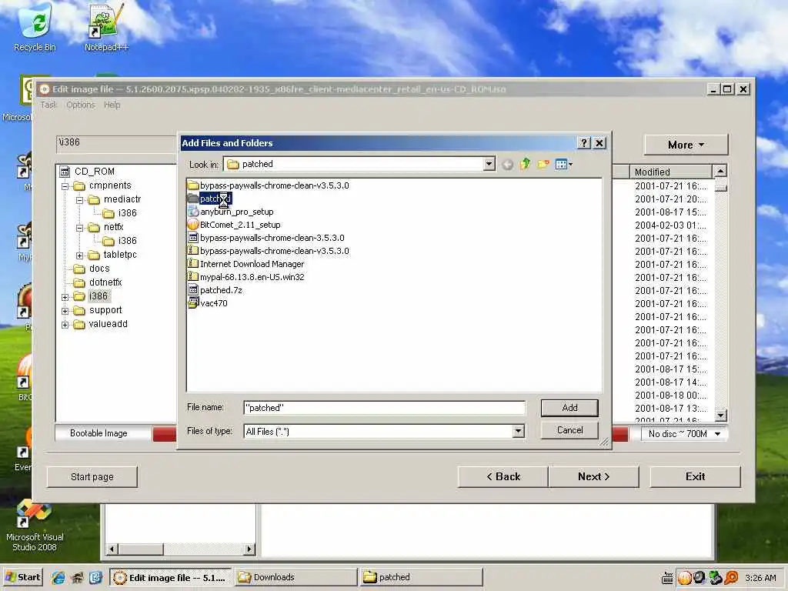Click the Exit button
This screenshot has width=788, height=591.
pyautogui.click(x=695, y=476)
